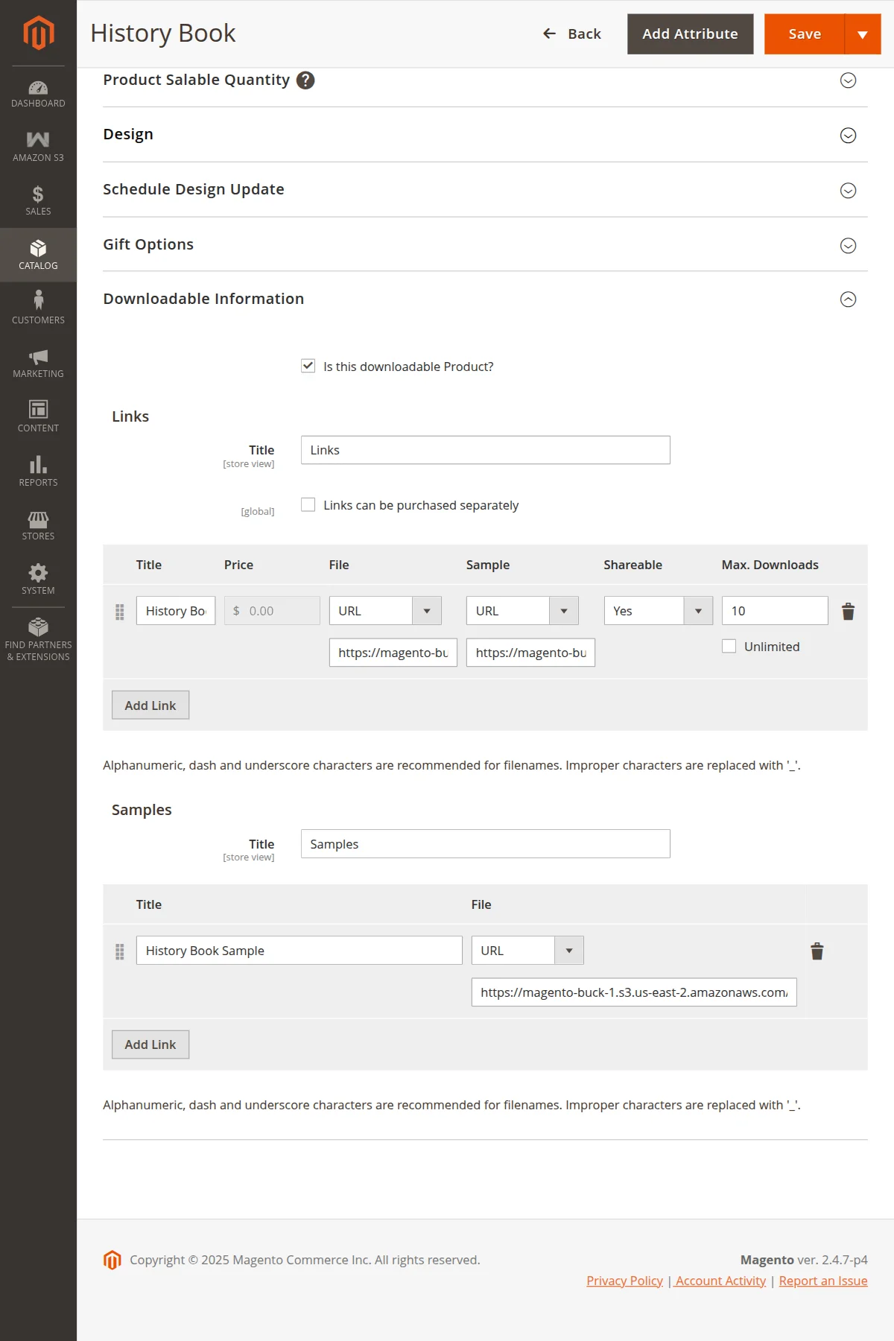Open the Privacy Policy link
Screen dimensions: 894x1341
click(624, 1281)
